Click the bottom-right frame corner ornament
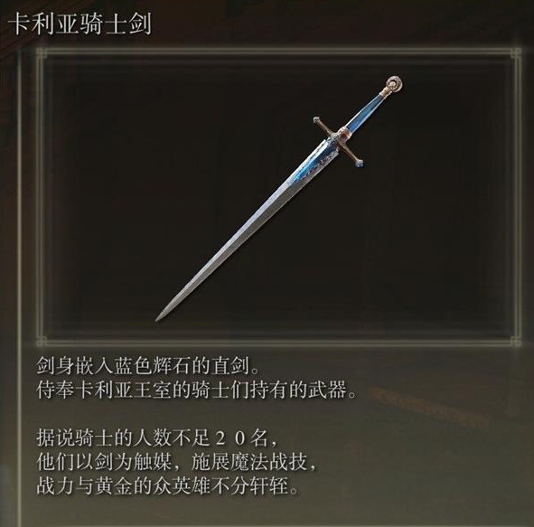 (516, 342)
